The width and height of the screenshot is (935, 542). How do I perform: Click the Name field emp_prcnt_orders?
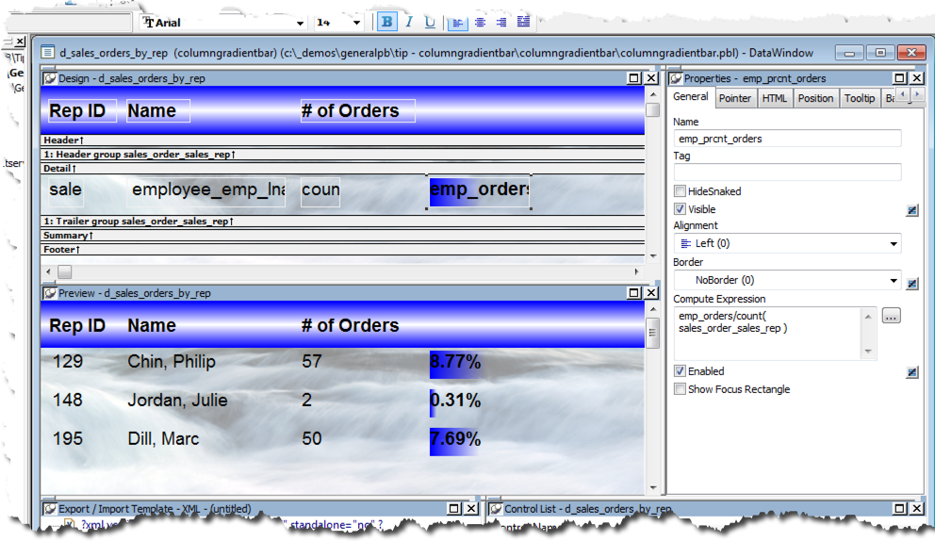pyautogui.click(x=787, y=139)
